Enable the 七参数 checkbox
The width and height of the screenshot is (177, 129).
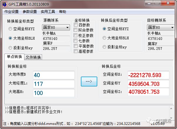point(75,40)
